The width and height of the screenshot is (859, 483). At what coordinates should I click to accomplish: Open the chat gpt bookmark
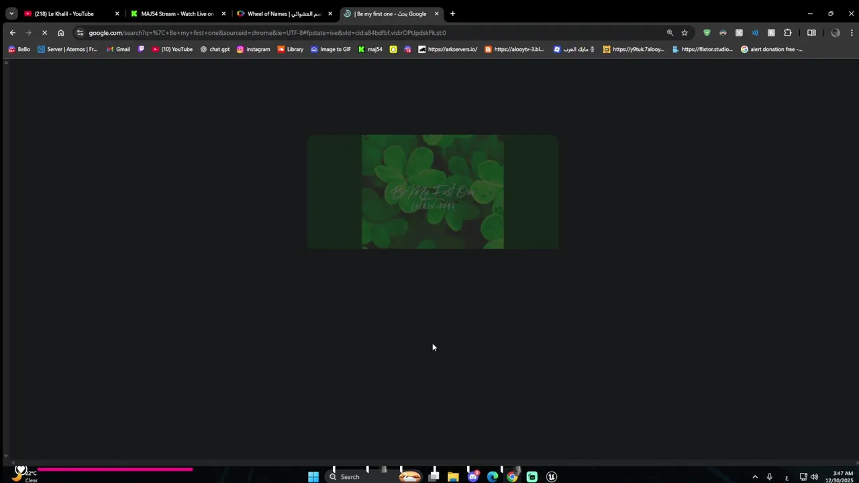(x=215, y=49)
